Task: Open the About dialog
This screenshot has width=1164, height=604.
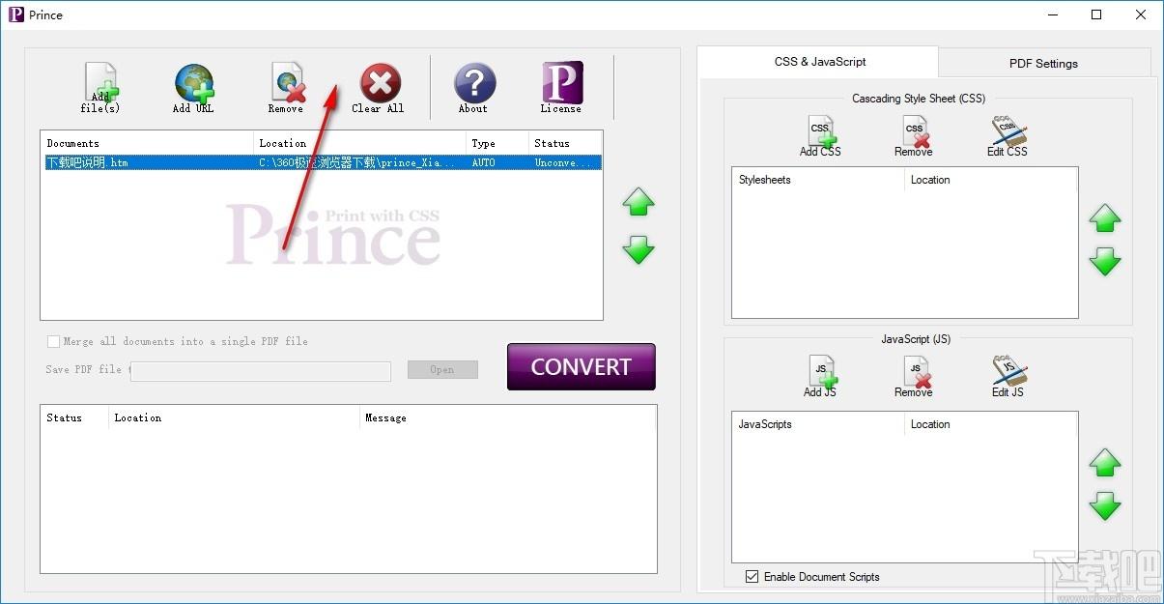Action: (473, 87)
